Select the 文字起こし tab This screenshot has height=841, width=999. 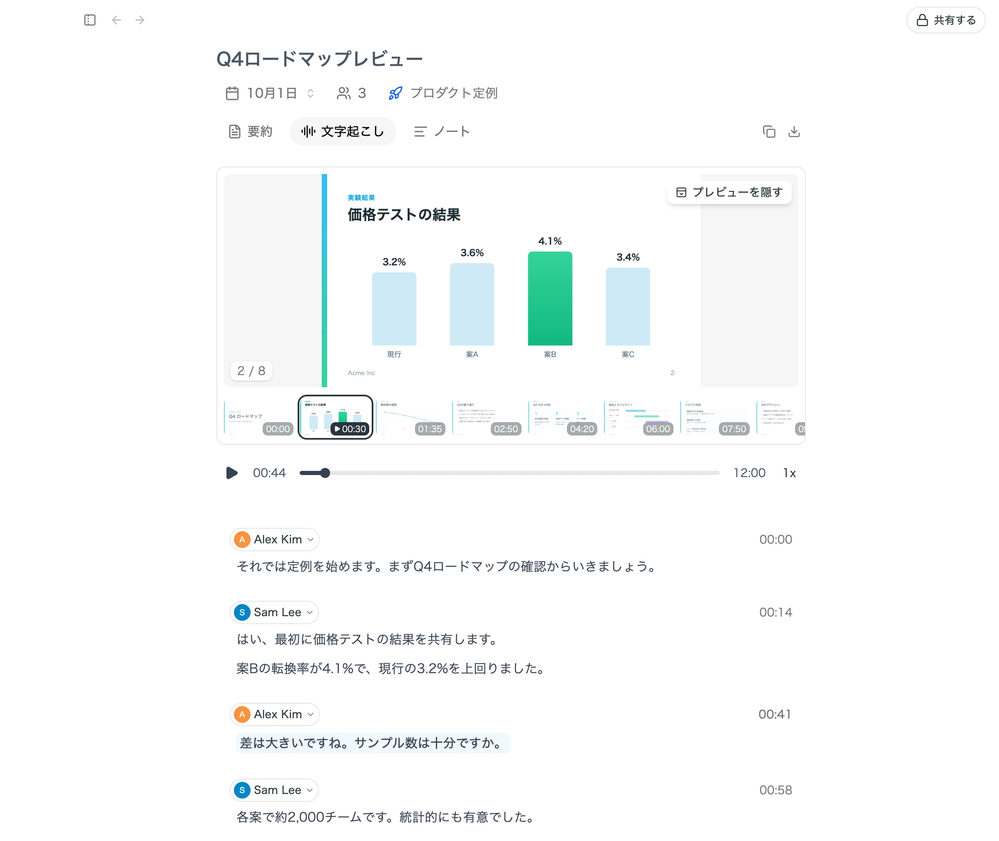(x=343, y=132)
